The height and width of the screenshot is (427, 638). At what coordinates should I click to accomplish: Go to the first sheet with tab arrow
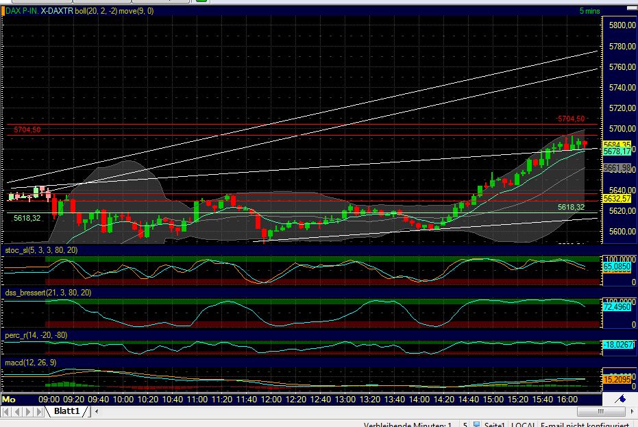point(8,412)
